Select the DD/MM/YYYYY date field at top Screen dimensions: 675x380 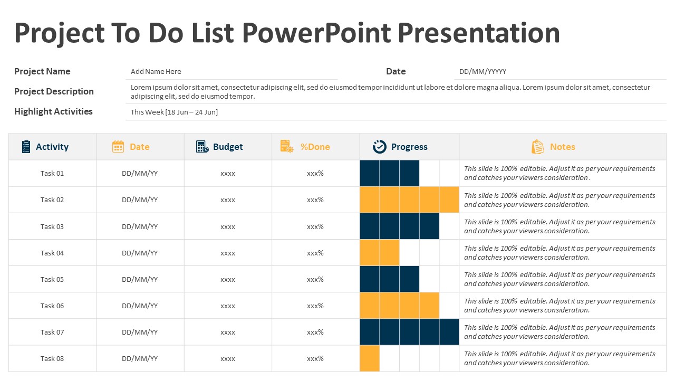click(483, 72)
